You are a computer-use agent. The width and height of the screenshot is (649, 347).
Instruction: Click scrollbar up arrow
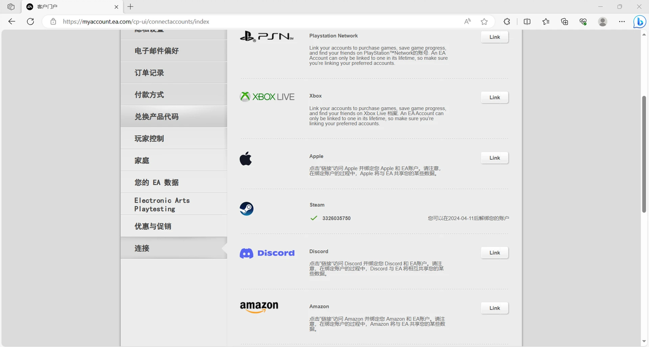pos(644,35)
